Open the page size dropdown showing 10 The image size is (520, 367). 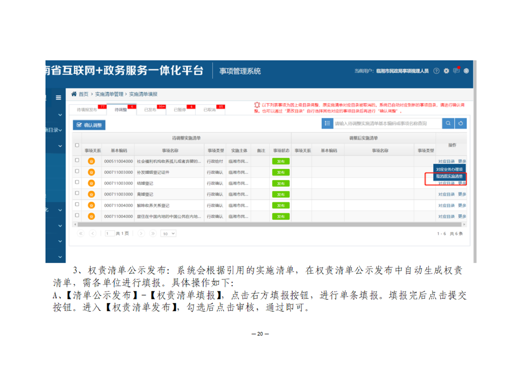pos(168,234)
